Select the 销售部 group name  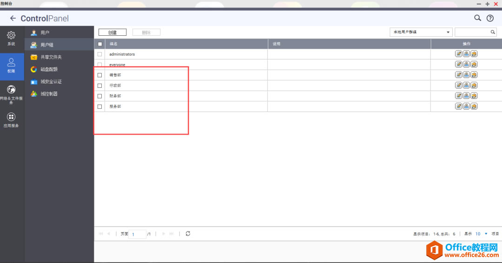click(115, 75)
